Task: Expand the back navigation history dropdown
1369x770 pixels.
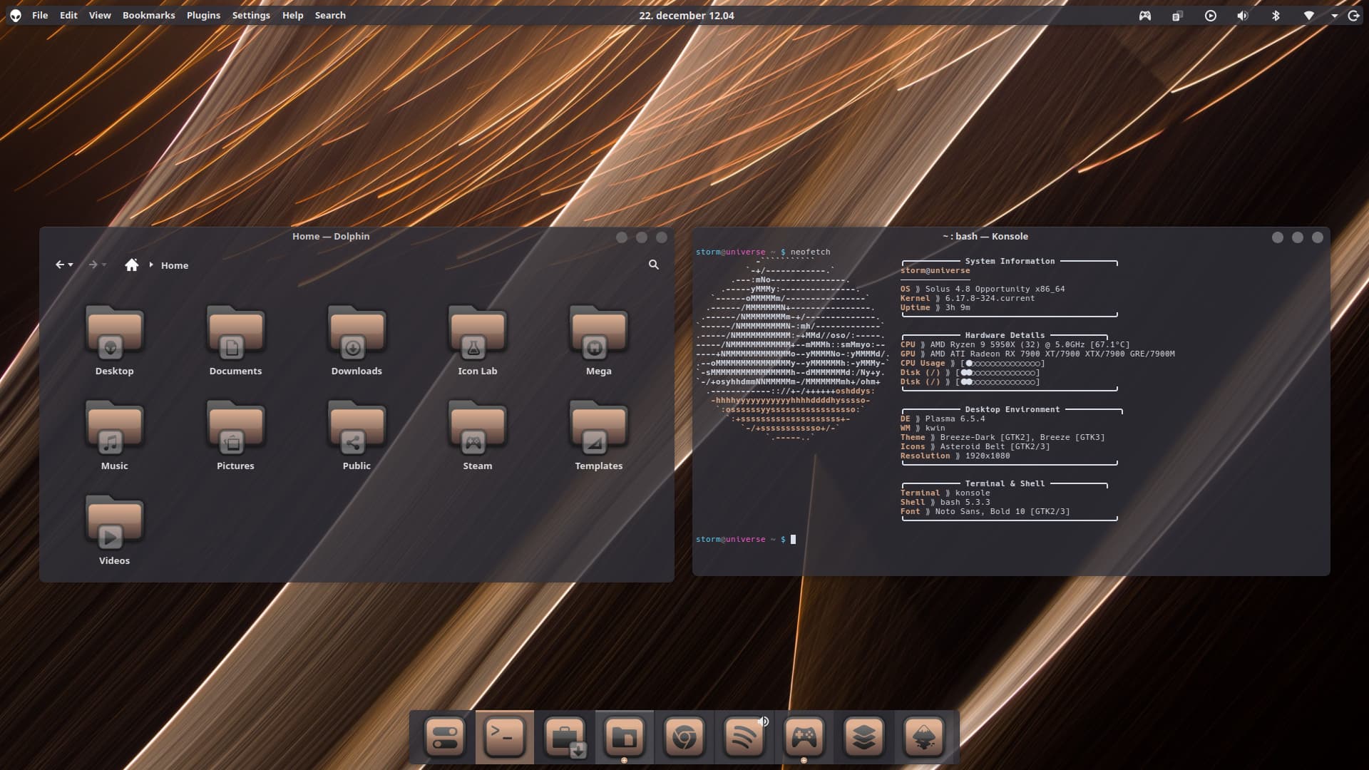Action: pyautogui.click(x=71, y=265)
